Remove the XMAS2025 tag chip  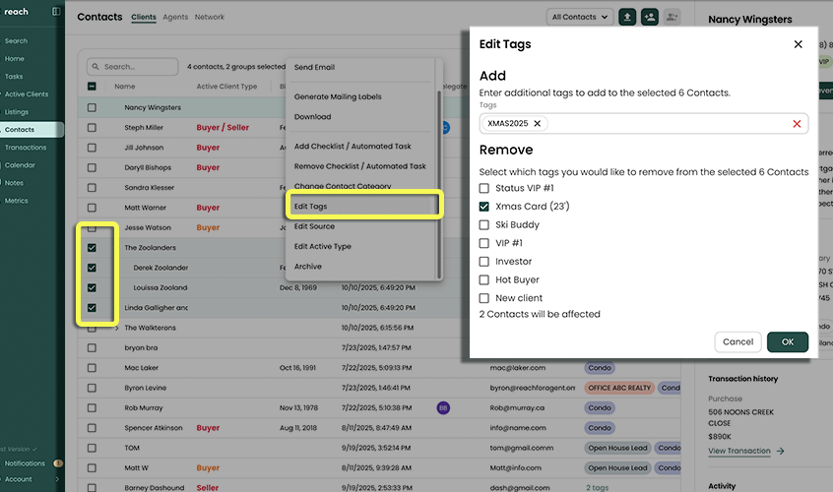click(539, 124)
